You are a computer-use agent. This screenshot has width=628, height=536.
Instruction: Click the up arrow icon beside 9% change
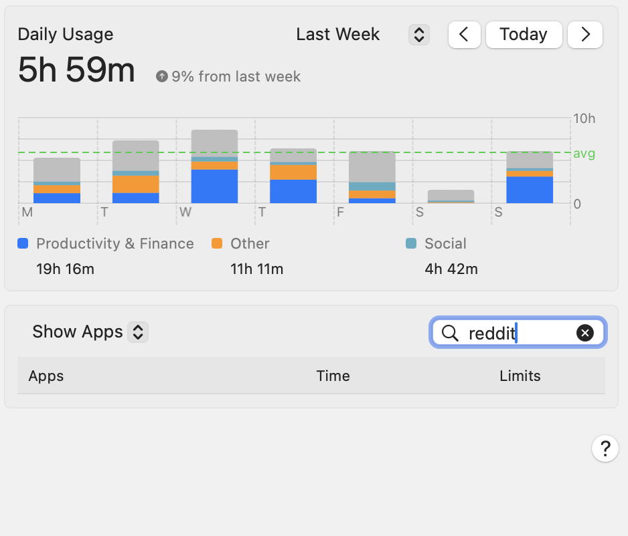point(161,77)
